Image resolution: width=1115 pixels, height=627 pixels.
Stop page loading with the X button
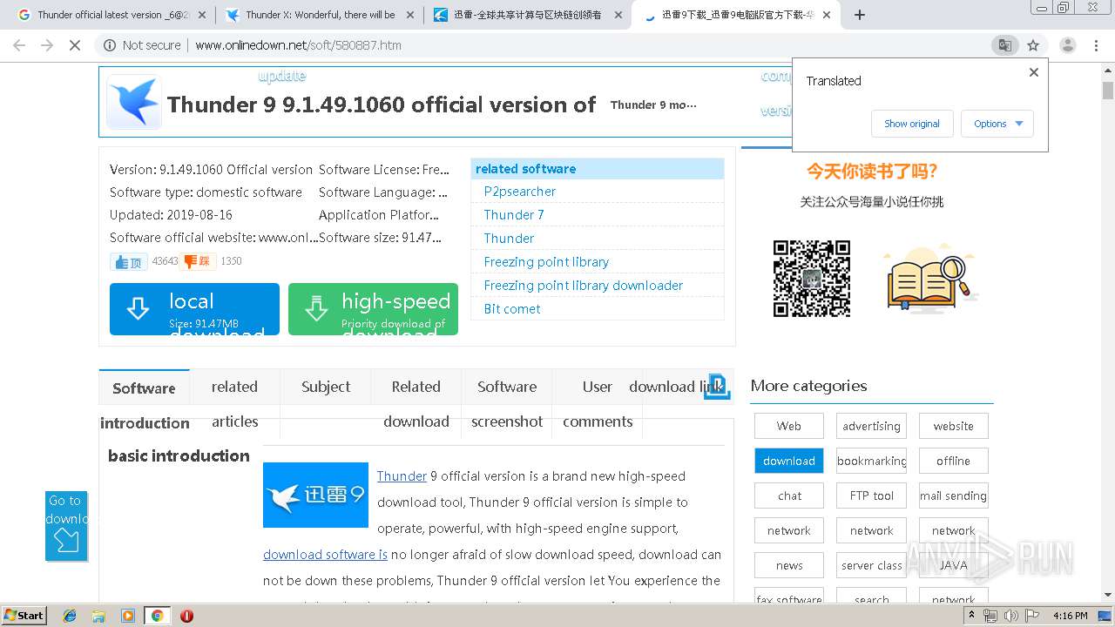coord(75,45)
